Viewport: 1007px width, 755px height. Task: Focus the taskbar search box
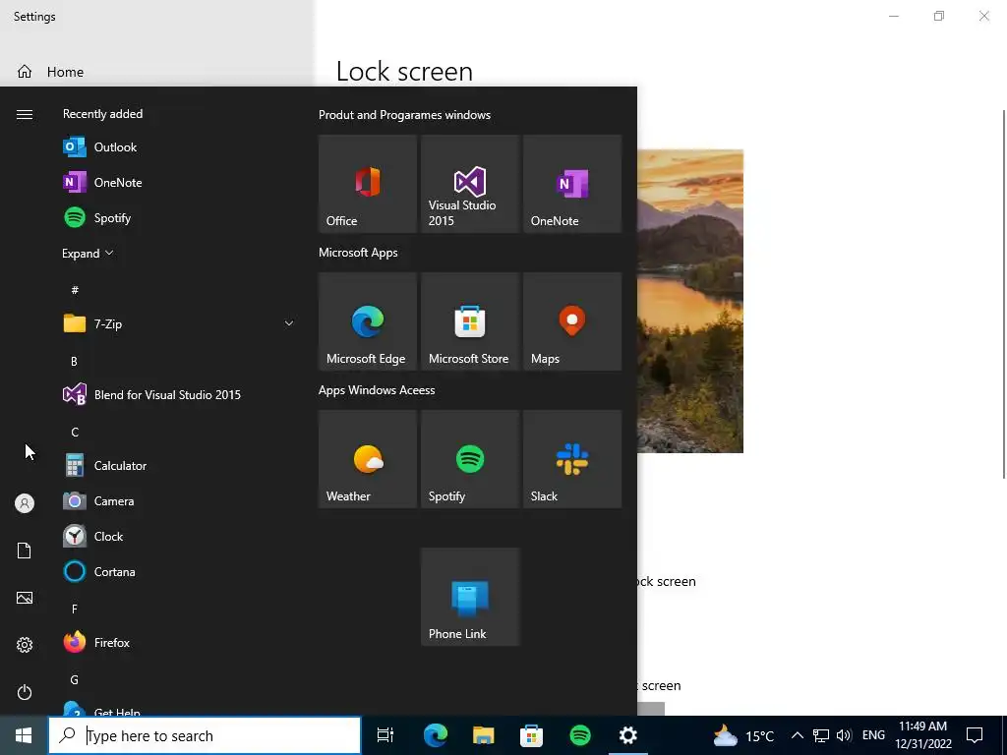point(205,735)
